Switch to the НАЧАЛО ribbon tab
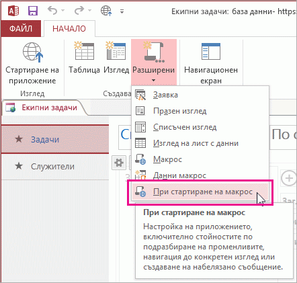Image resolution: width=297 pixels, height=283 pixels. tap(69, 28)
